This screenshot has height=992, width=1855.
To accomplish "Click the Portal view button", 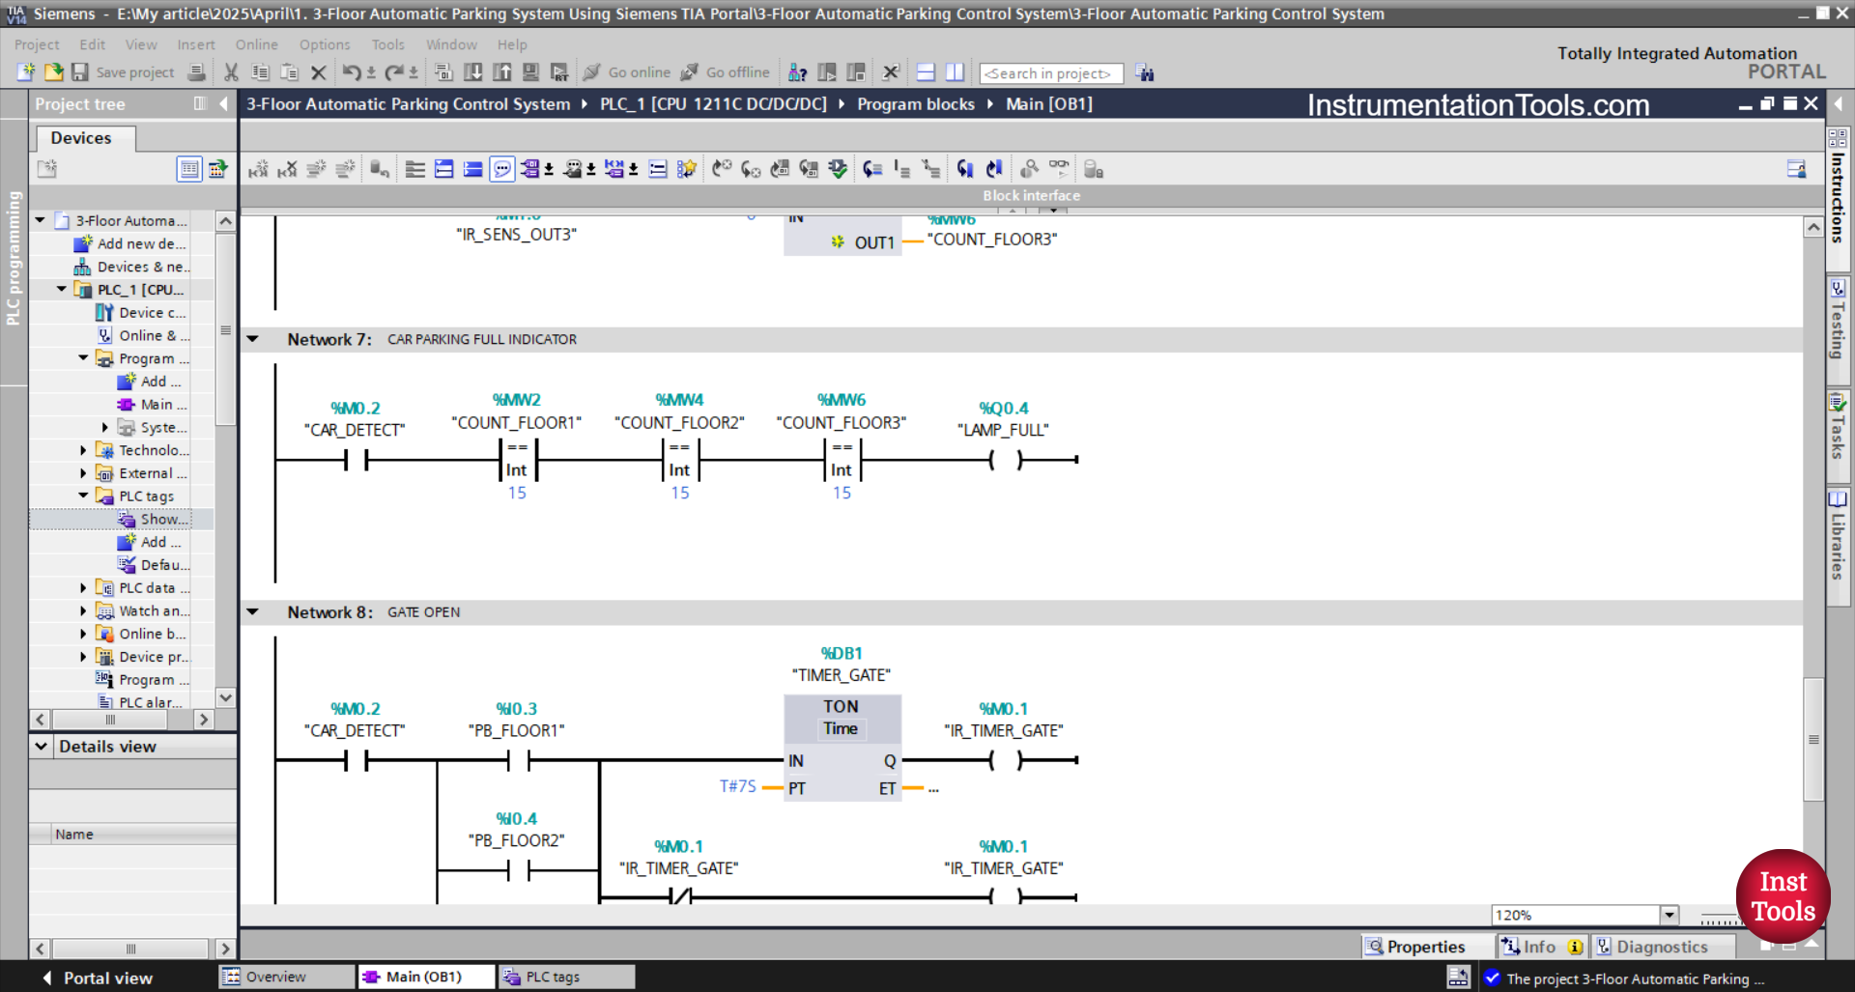I will (98, 978).
